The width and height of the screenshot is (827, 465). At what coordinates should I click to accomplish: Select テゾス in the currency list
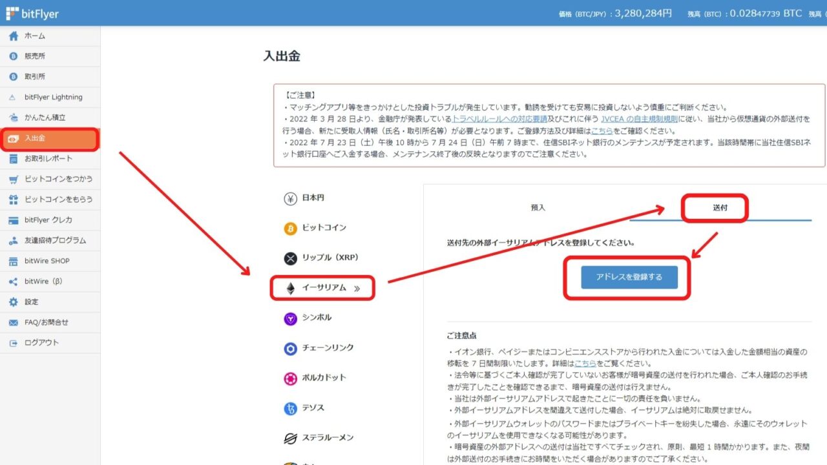pos(313,409)
